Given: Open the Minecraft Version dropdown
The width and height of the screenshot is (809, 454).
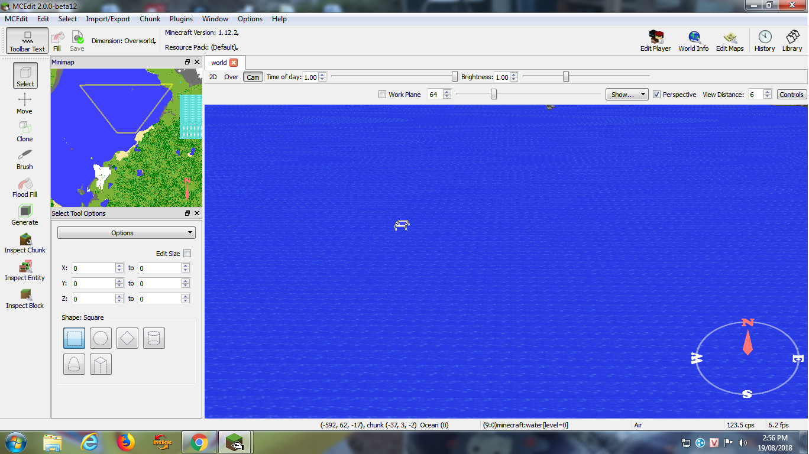Looking at the screenshot, I should 201,33.
